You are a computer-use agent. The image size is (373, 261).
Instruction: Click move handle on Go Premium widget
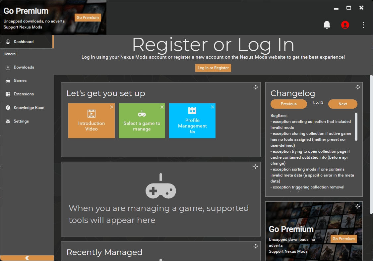click(358, 206)
